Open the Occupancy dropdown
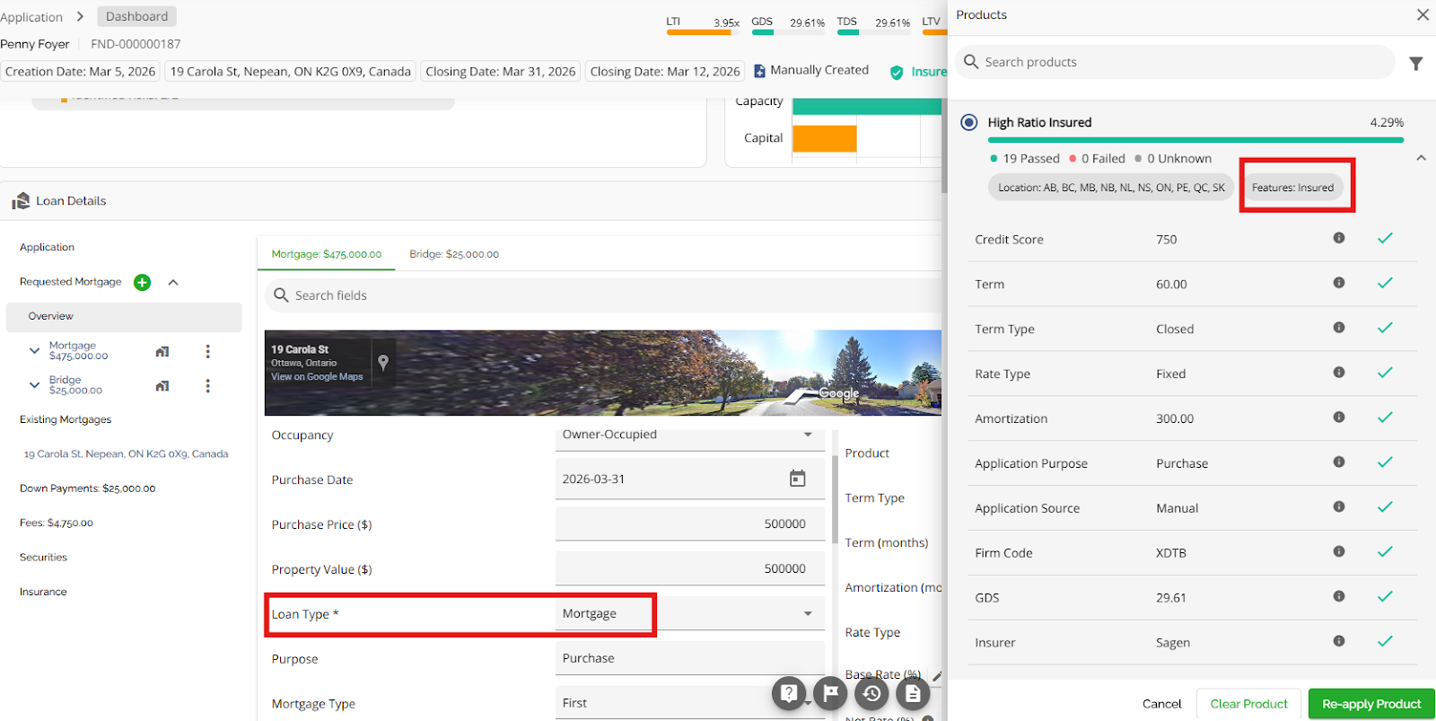The width and height of the screenshot is (1436, 721). pos(807,435)
